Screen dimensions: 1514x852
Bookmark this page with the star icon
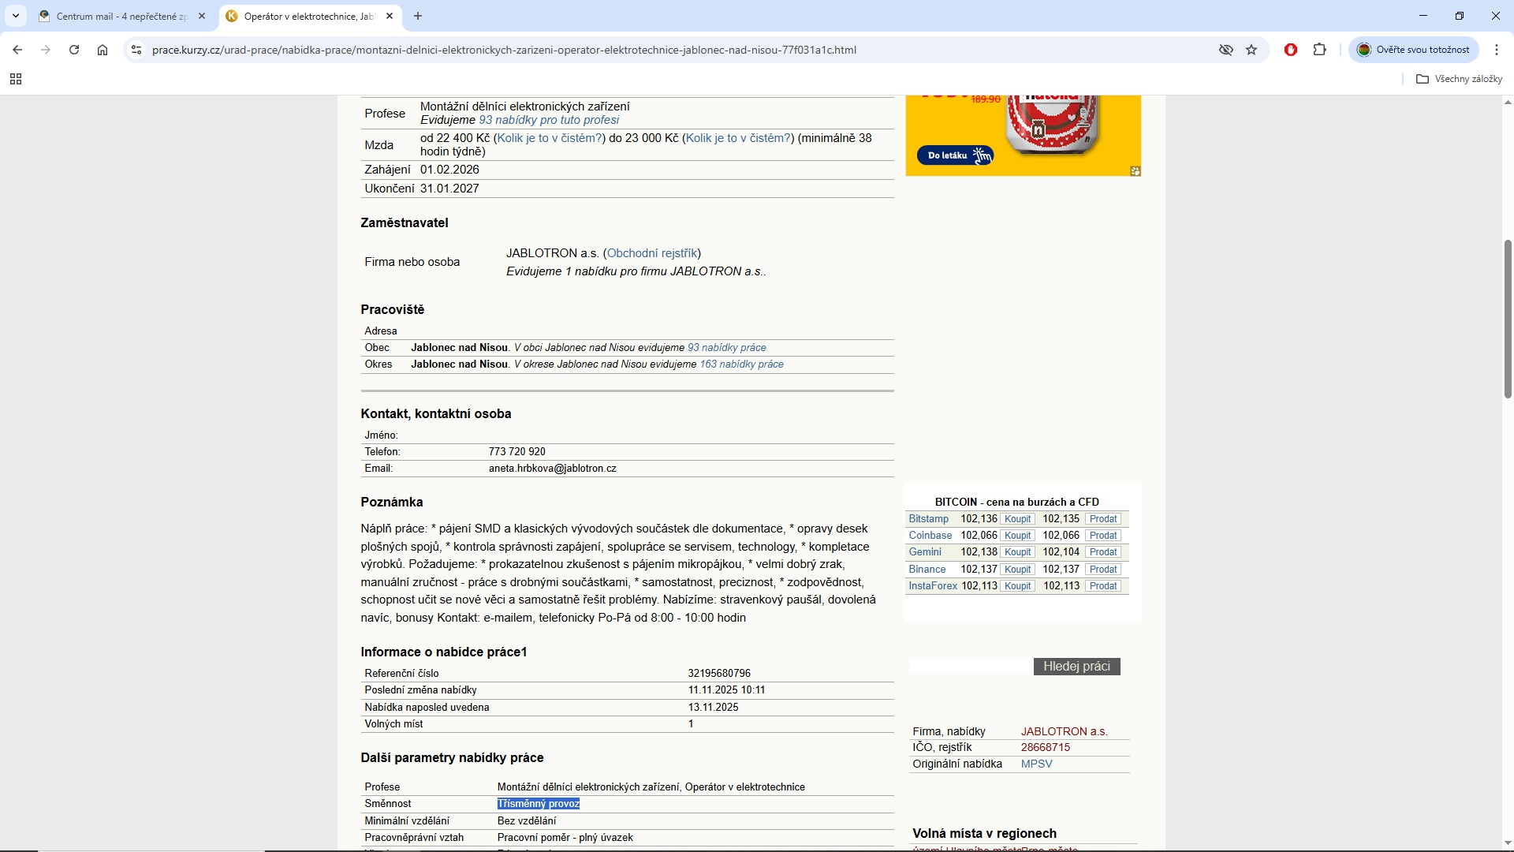1251,50
